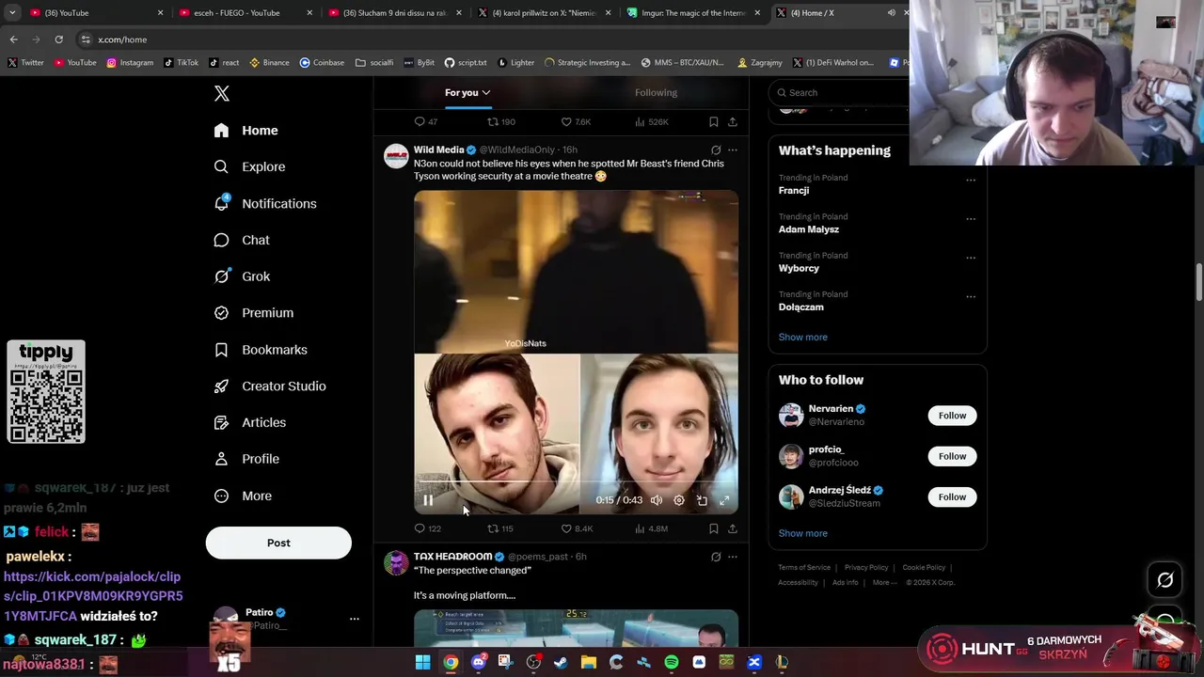Viewport: 1204px width, 677px height.
Task: Reply to the Wild Media post
Action: point(427,528)
